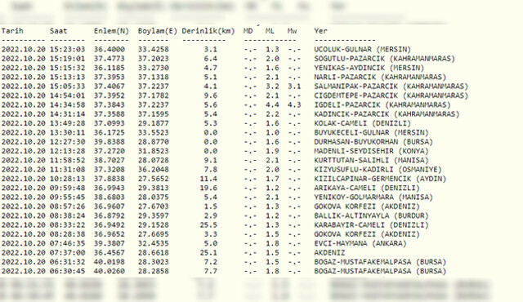Select time value '13:49:28'
This screenshot has width=523, height=302.
67,123
